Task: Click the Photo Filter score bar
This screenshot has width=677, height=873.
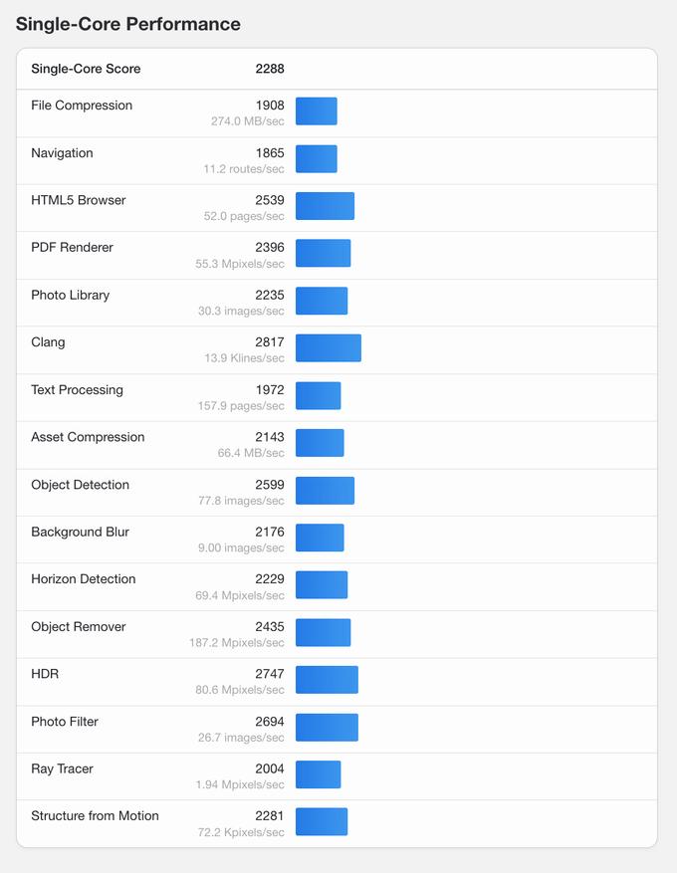Action: tap(327, 728)
